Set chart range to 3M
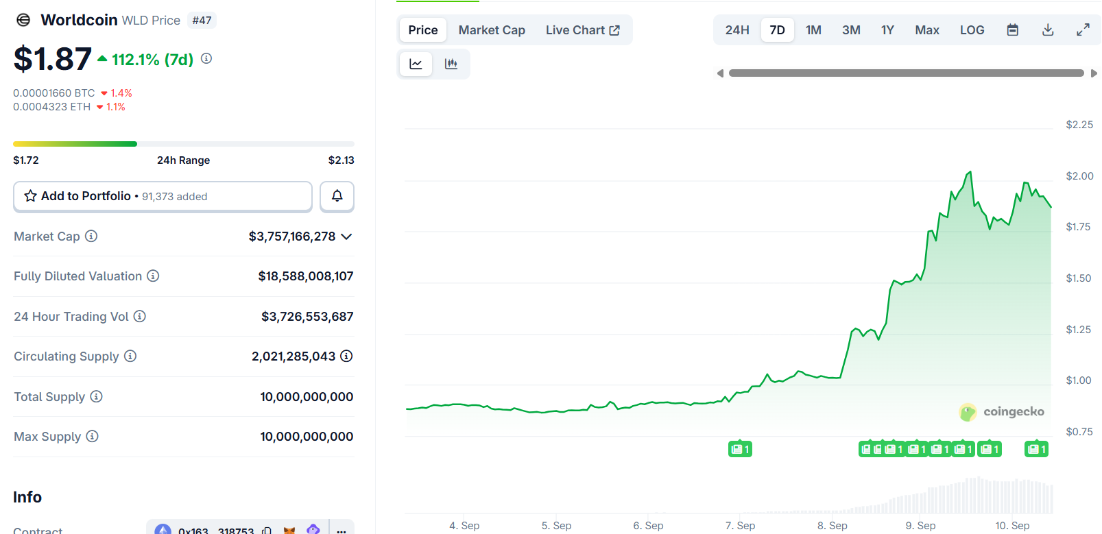 pyautogui.click(x=851, y=30)
